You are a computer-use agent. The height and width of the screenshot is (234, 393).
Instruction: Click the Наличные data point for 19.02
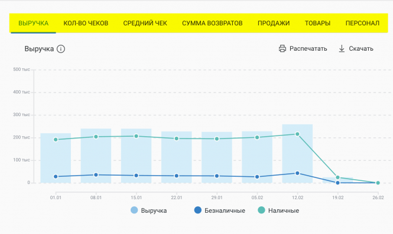(337, 177)
